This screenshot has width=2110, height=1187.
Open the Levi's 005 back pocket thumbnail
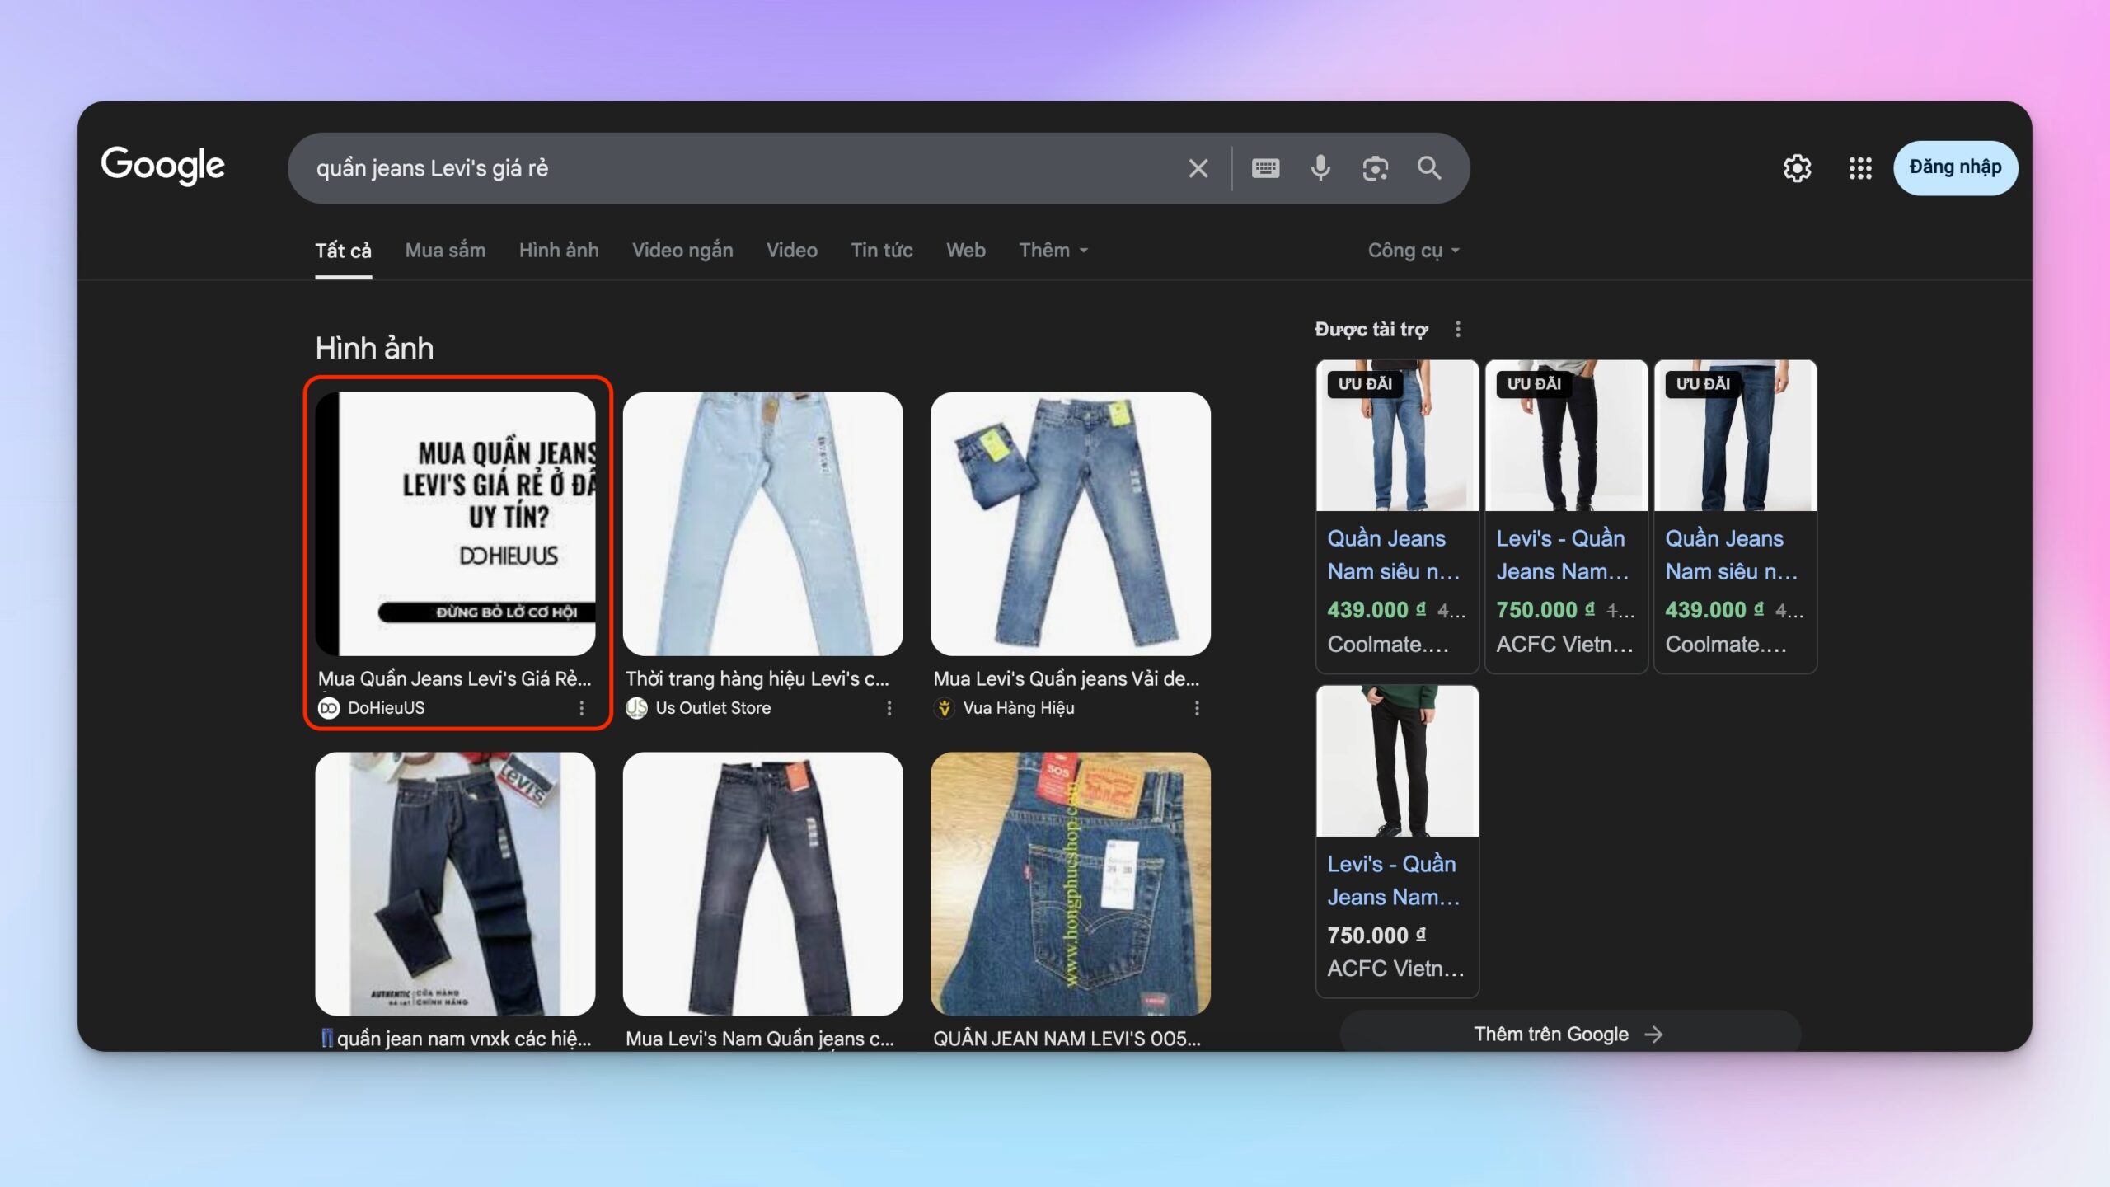point(1070,884)
